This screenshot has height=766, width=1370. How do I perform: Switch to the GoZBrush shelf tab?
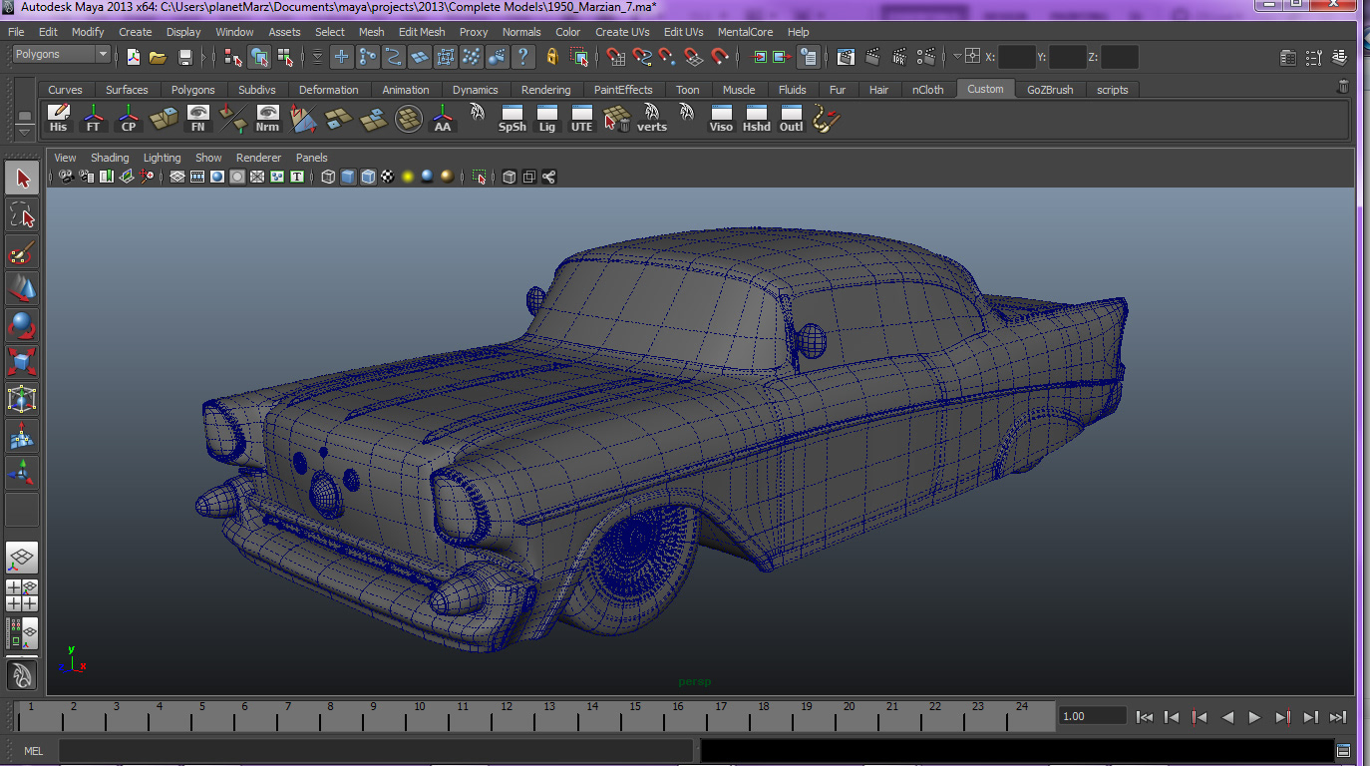tap(1050, 90)
